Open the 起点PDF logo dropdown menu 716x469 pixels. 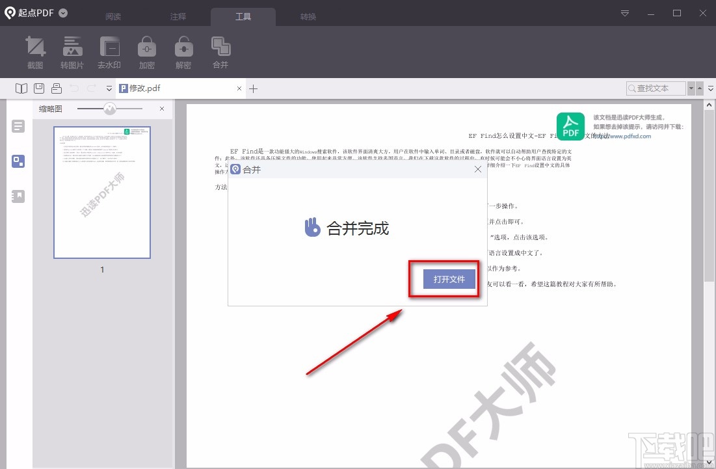tap(64, 13)
